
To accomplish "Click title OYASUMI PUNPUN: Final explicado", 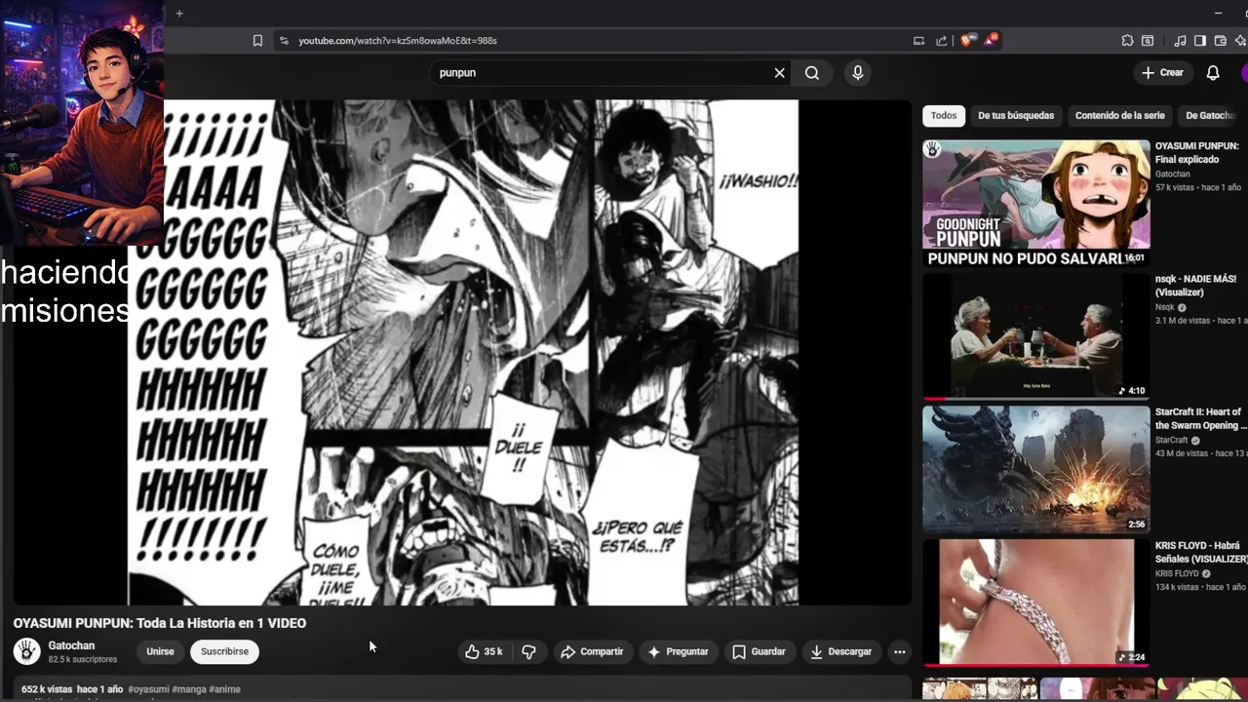I will pyautogui.click(x=1197, y=153).
